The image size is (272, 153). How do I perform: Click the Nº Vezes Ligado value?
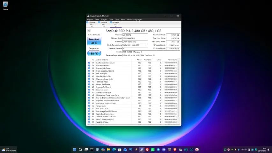(x=173, y=45)
